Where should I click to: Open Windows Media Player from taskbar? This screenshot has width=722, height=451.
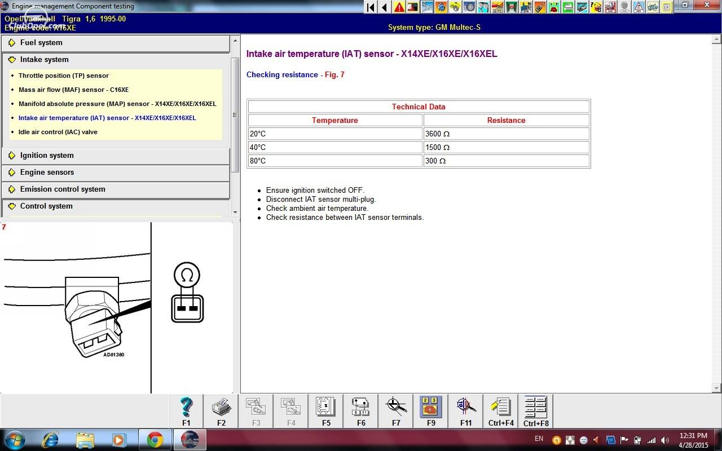119,440
